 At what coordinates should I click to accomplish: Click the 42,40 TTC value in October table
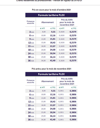(53, 61)
